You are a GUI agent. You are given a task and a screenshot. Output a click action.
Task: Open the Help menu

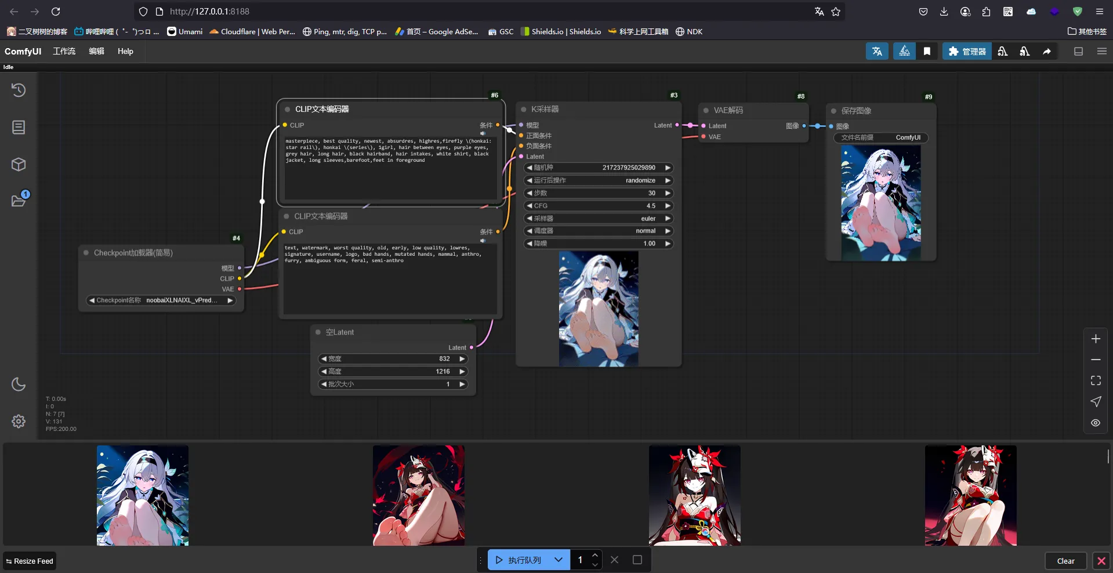click(x=125, y=52)
